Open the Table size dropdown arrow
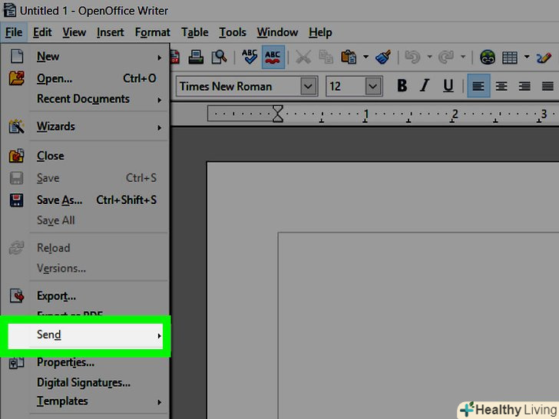The width and height of the screenshot is (559, 419). tap(527, 57)
